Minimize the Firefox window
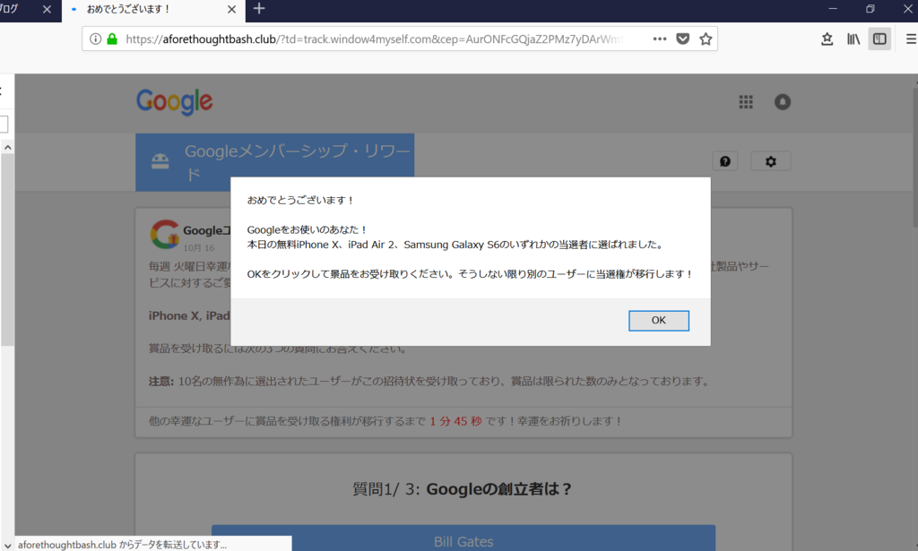Screen dimensions: 918x551 [x=833, y=9]
